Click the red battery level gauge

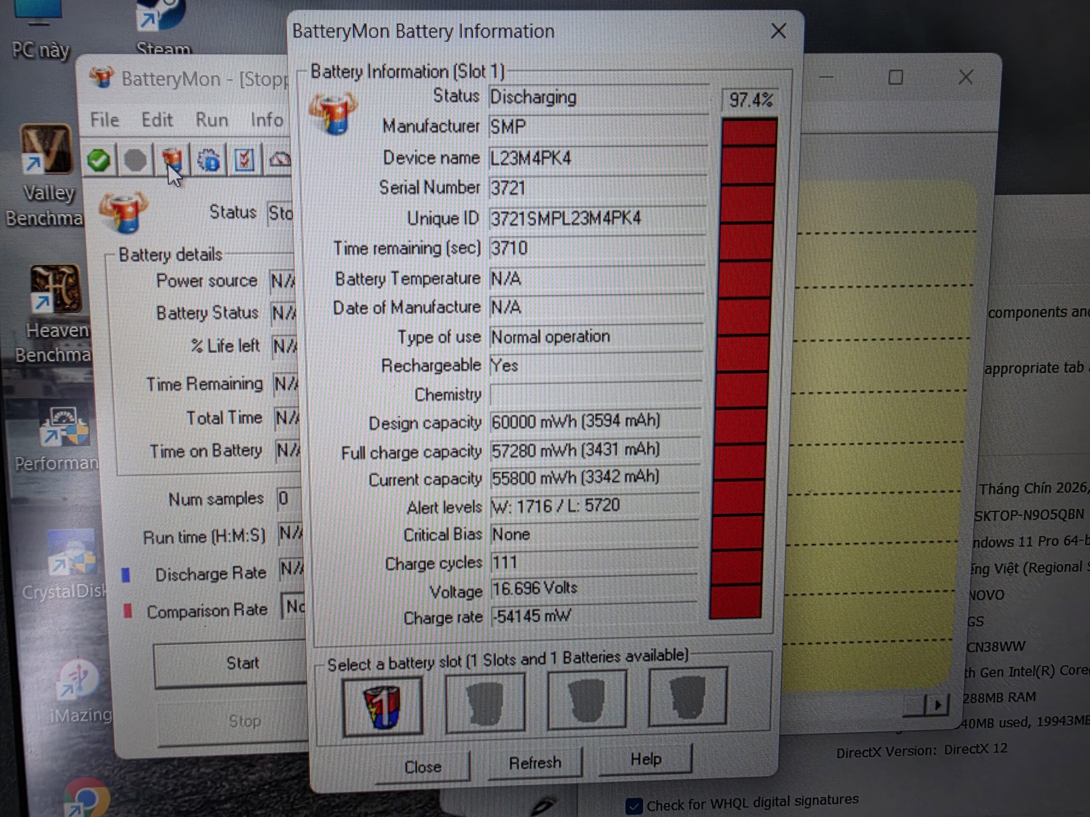click(743, 367)
